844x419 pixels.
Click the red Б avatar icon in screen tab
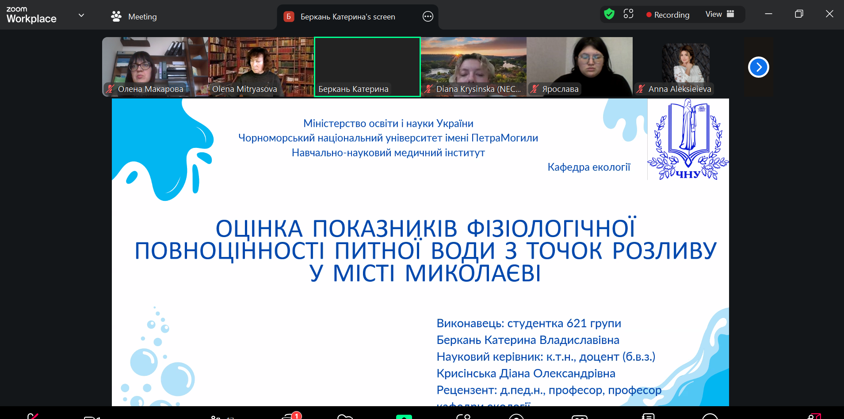(289, 17)
